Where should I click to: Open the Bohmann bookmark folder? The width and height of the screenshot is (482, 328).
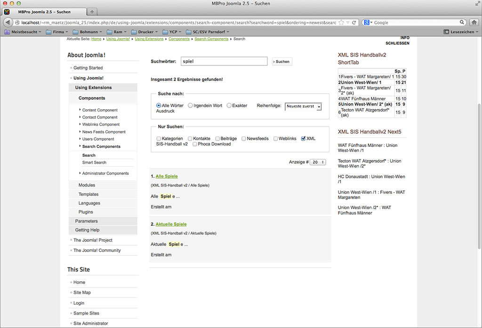click(x=87, y=32)
